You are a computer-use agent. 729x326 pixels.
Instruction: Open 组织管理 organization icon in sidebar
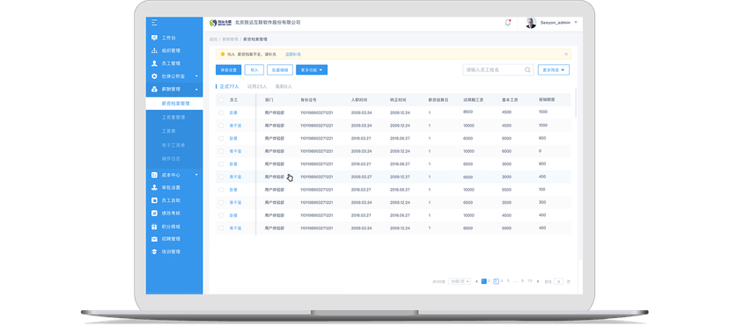[154, 51]
